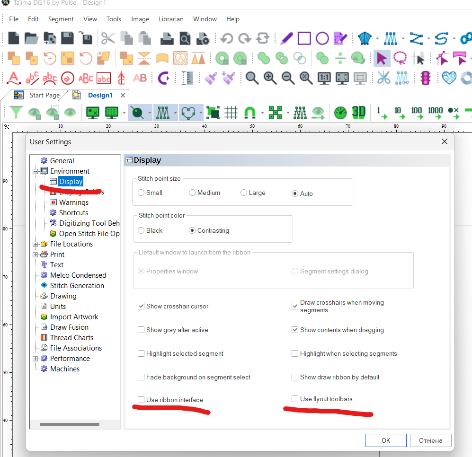Open the Librarian menu
472x457 pixels.
click(x=171, y=19)
